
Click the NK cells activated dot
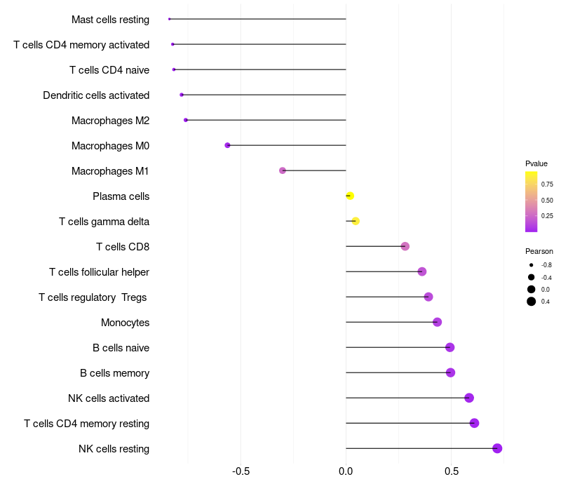(469, 398)
